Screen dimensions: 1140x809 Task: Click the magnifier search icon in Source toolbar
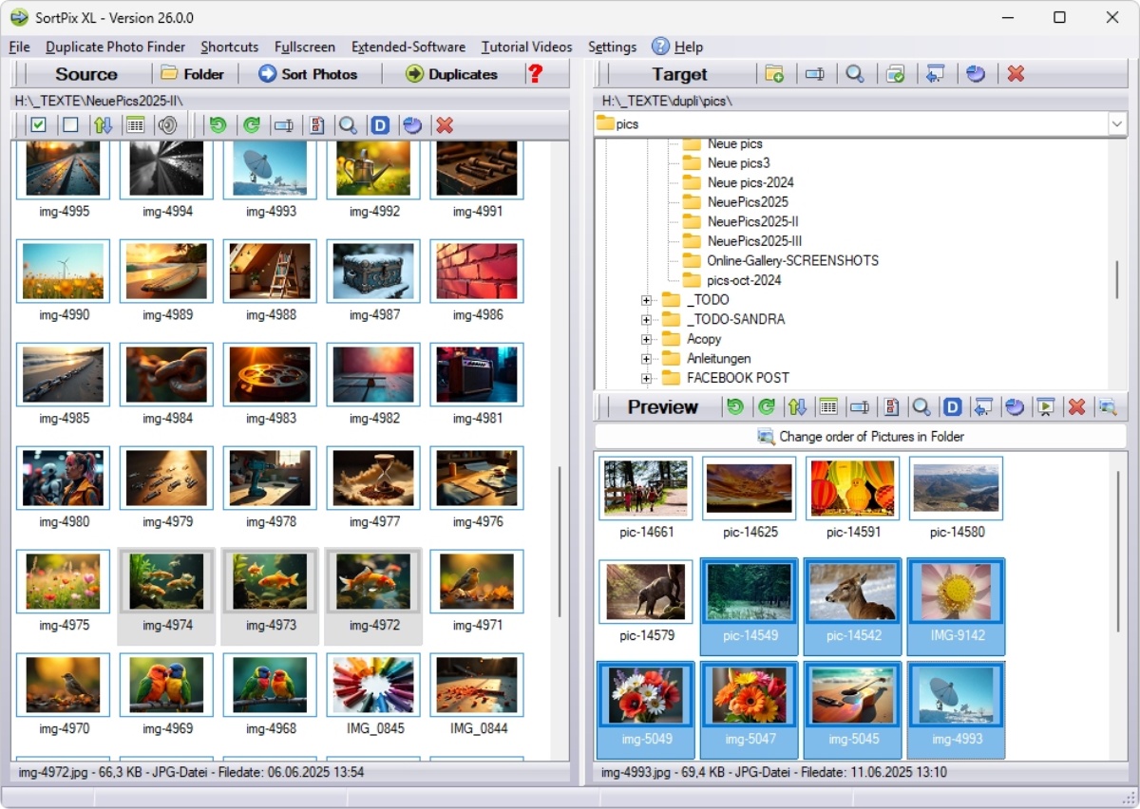[x=349, y=124]
